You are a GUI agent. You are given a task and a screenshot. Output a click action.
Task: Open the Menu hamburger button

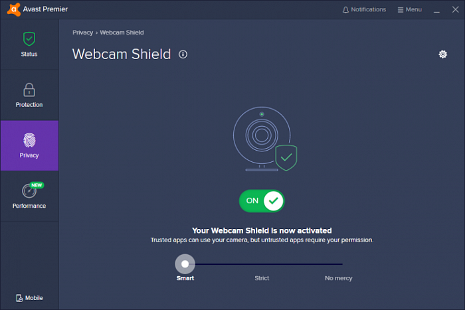click(x=401, y=10)
